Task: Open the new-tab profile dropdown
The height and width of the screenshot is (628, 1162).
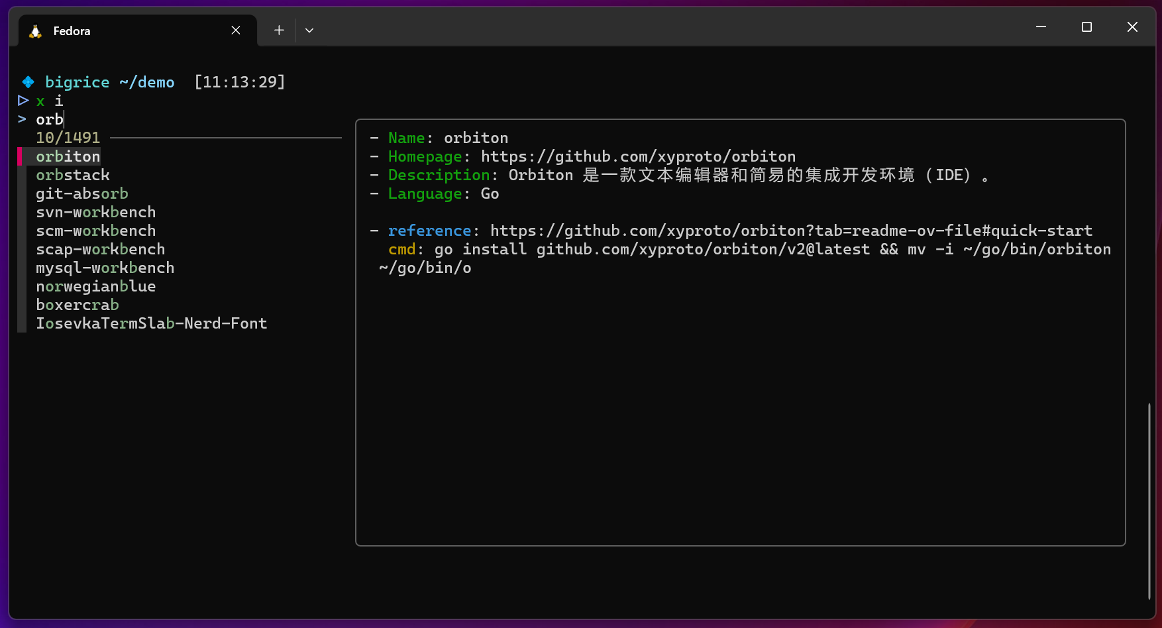Action: [x=309, y=30]
